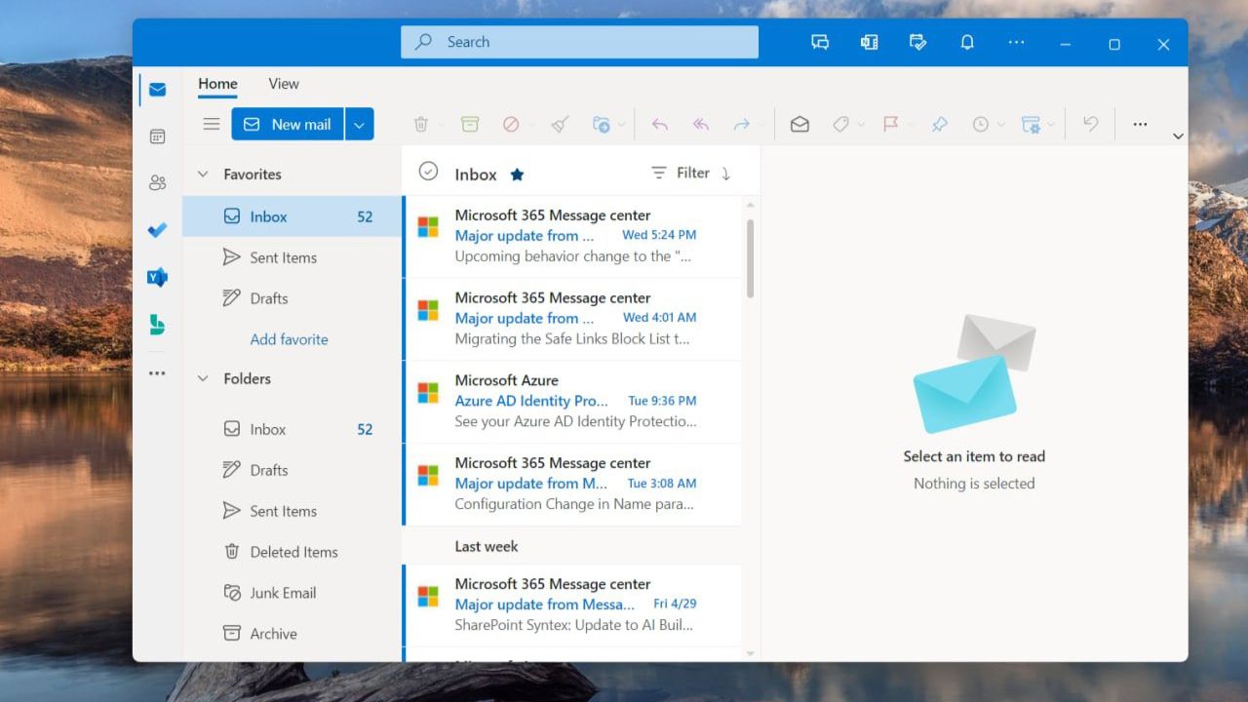Click the Rules folder-gear icon

tap(1031, 124)
